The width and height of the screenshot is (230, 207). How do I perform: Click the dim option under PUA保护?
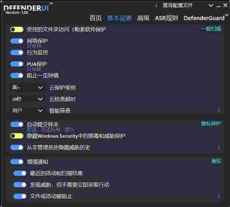[34, 70]
